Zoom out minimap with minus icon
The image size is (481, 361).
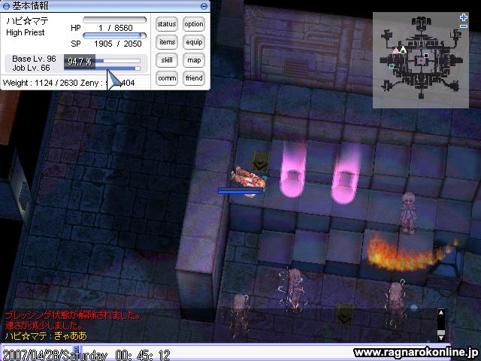click(x=464, y=26)
